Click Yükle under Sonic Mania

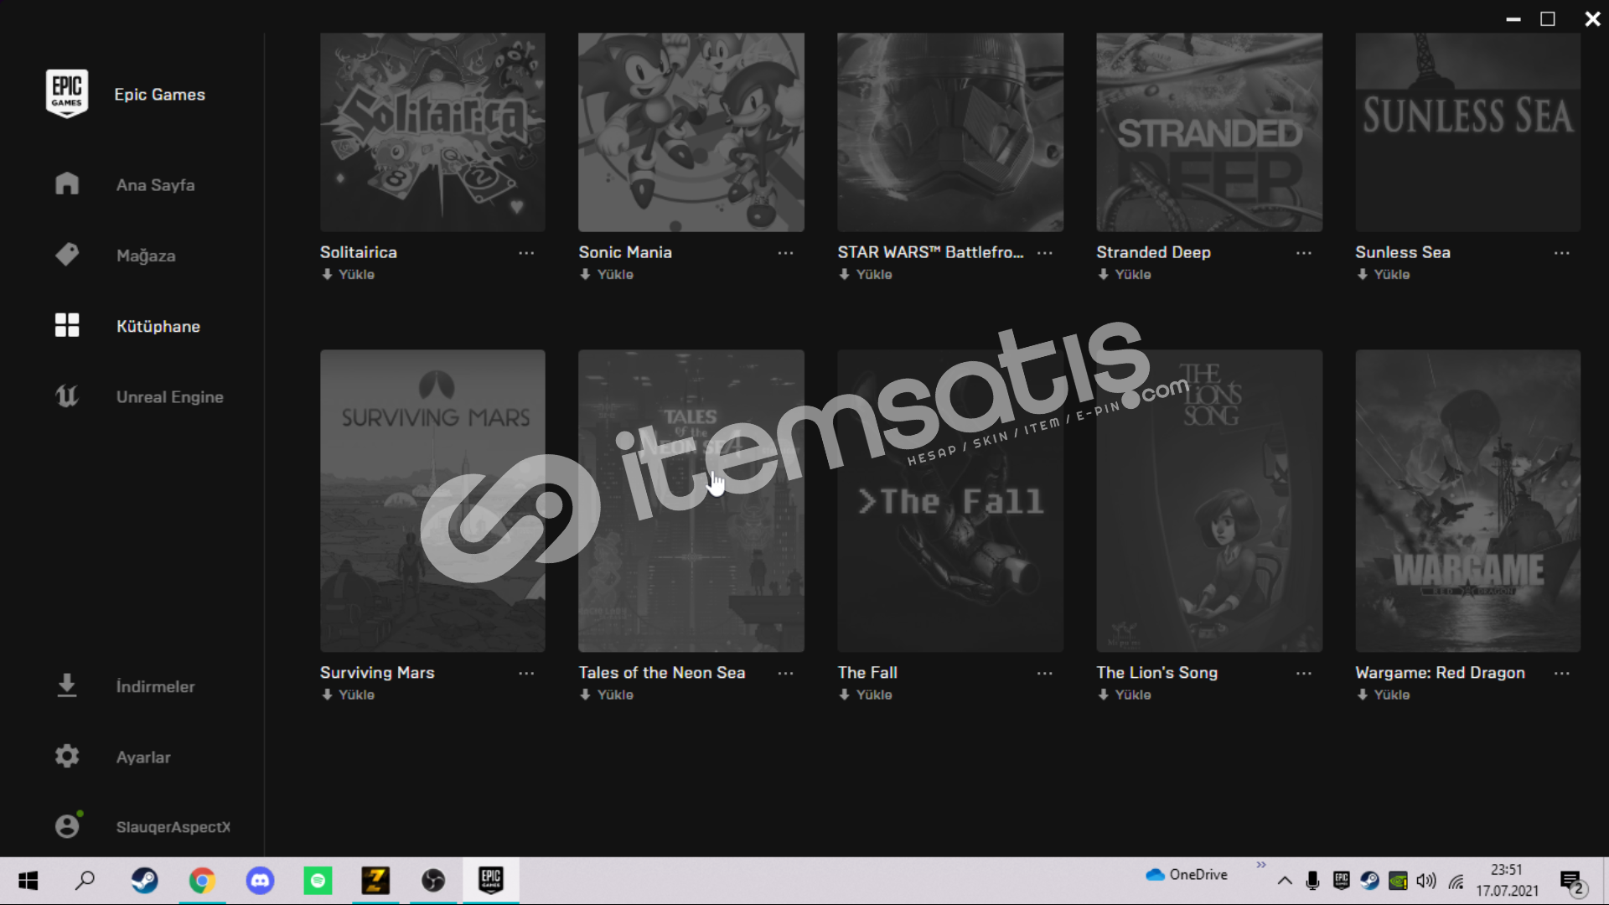[607, 275]
